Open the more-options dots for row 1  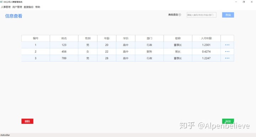(x=227, y=45)
